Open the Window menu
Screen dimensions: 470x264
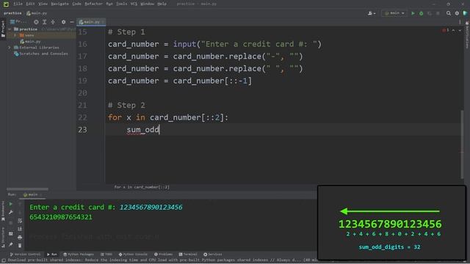point(147,4)
